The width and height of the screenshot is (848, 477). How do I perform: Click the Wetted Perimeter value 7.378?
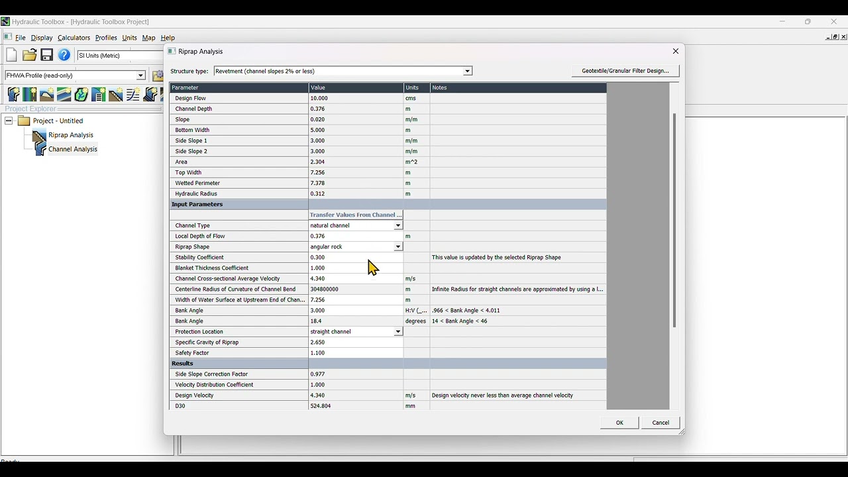(356, 183)
